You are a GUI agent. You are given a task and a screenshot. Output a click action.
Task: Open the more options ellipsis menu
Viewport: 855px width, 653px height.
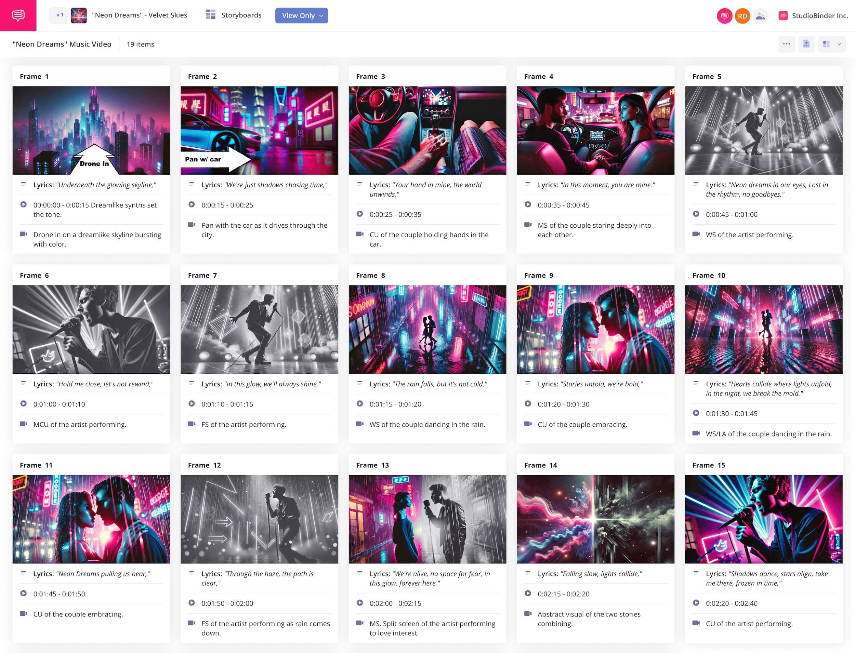[x=787, y=44]
